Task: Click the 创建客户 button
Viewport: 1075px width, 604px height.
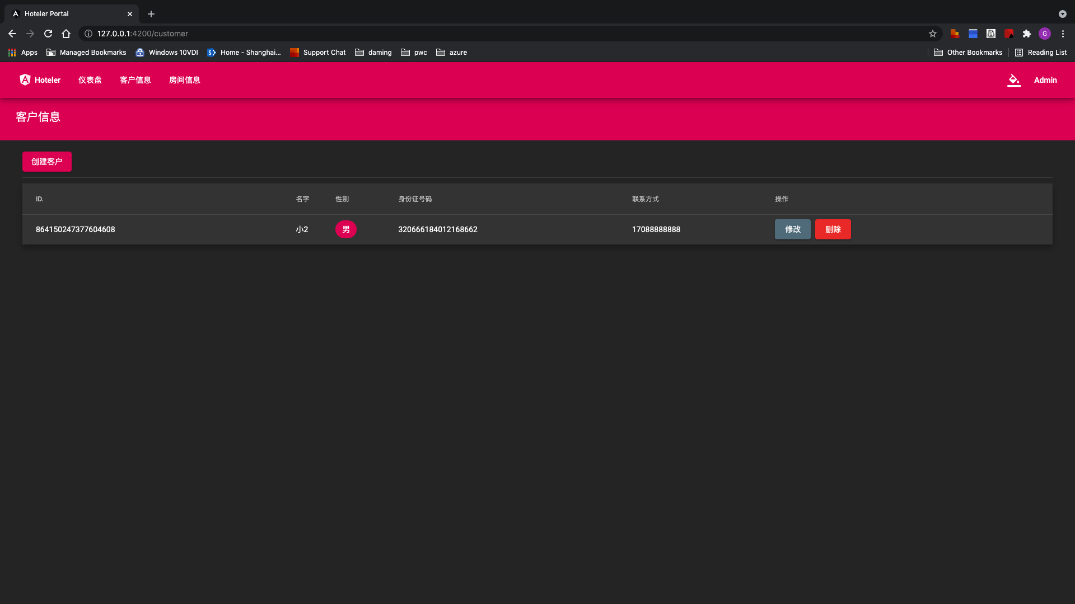Action: [x=47, y=162]
